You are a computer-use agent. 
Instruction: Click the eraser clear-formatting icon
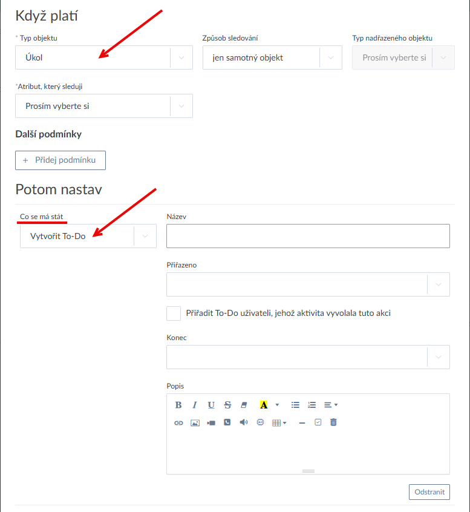244,405
